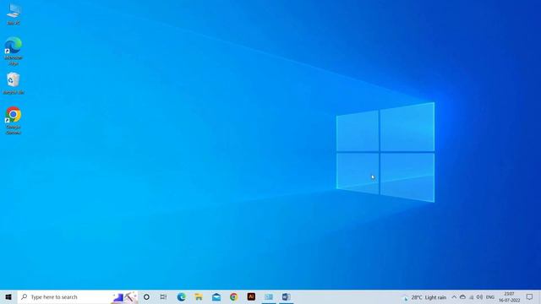Screen dimensions: 541x304
Task: Launch Google Chrome from the taskbar
Action: (234, 296)
